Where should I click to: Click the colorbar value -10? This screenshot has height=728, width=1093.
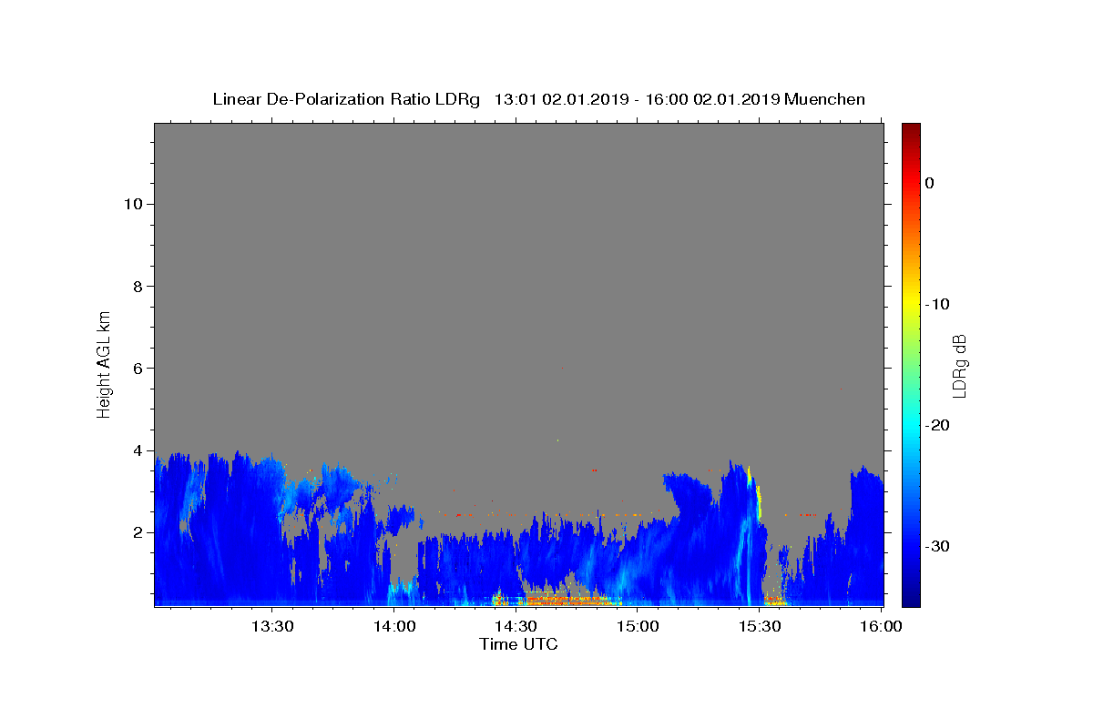(x=938, y=304)
